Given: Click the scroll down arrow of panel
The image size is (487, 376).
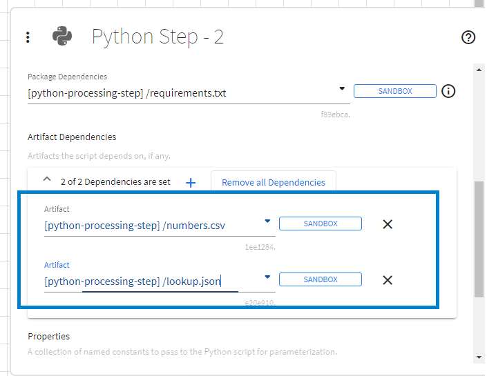Looking at the screenshot, I should [479, 357].
